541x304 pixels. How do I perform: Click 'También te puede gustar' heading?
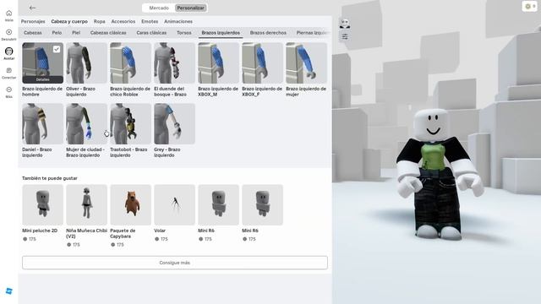[x=50, y=178]
